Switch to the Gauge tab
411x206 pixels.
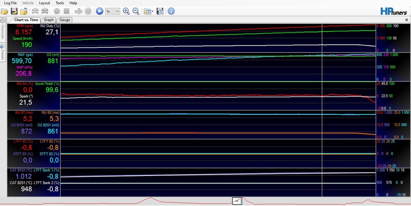pyautogui.click(x=65, y=20)
